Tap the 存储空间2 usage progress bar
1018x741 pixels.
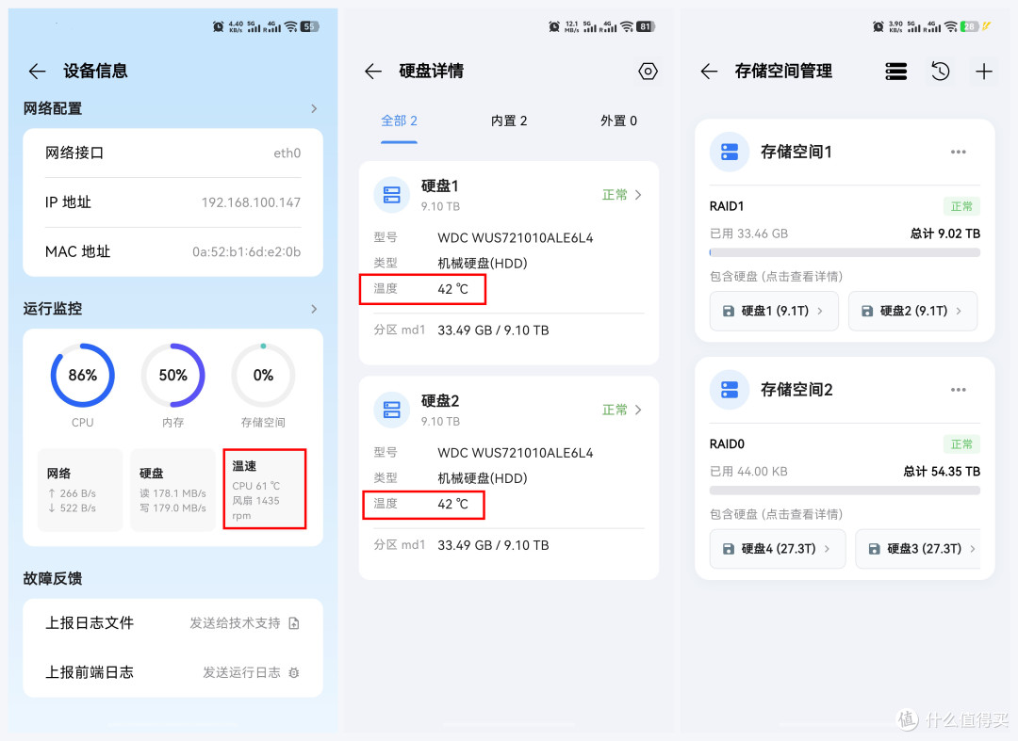pyautogui.click(x=845, y=491)
